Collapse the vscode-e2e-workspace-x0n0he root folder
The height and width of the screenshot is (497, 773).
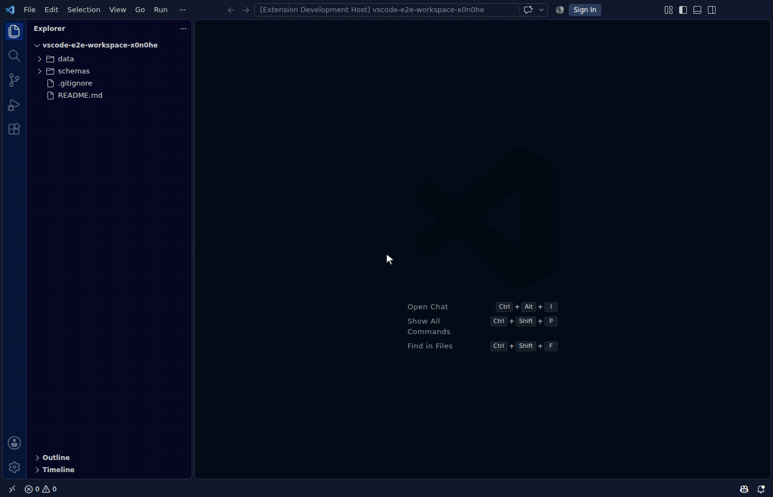pyautogui.click(x=109, y=45)
